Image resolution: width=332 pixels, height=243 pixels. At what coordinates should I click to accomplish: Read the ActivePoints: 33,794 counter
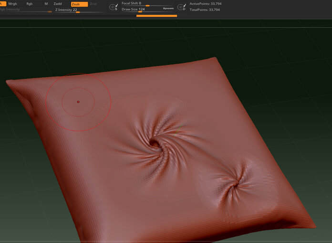206,4
